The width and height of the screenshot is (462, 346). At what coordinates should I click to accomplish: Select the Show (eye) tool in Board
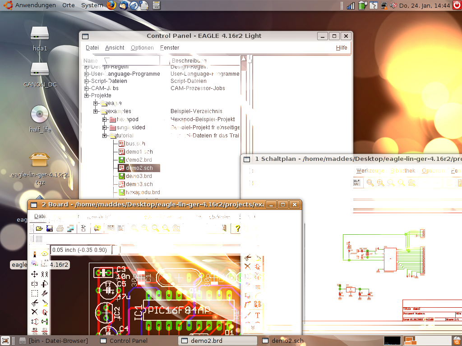click(45, 254)
